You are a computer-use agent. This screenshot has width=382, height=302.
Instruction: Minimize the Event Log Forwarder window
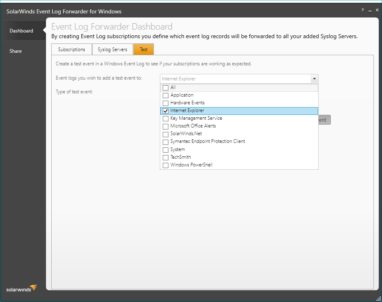370,11
